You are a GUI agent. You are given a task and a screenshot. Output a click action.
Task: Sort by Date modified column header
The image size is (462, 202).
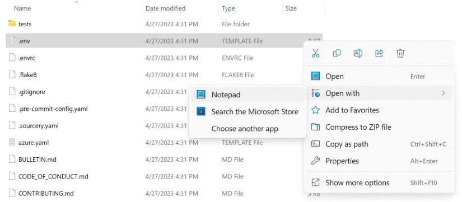[166, 8]
